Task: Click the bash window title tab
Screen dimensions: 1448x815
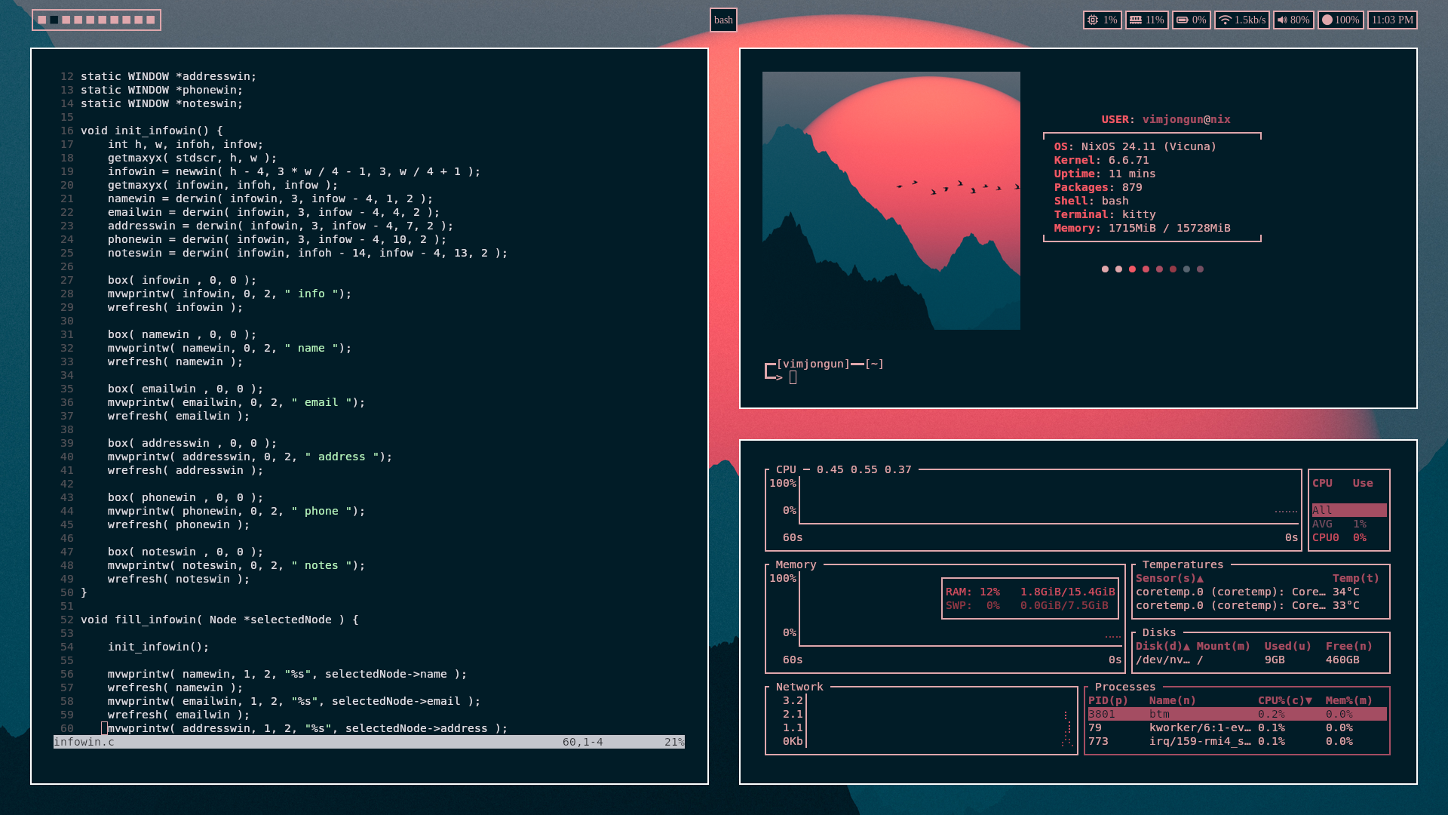Action: tap(723, 20)
